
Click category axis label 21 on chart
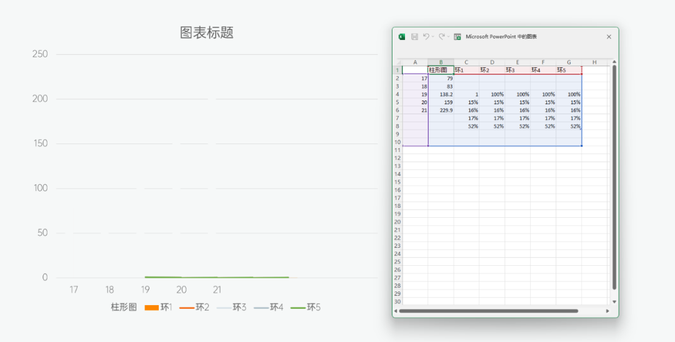click(217, 290)
